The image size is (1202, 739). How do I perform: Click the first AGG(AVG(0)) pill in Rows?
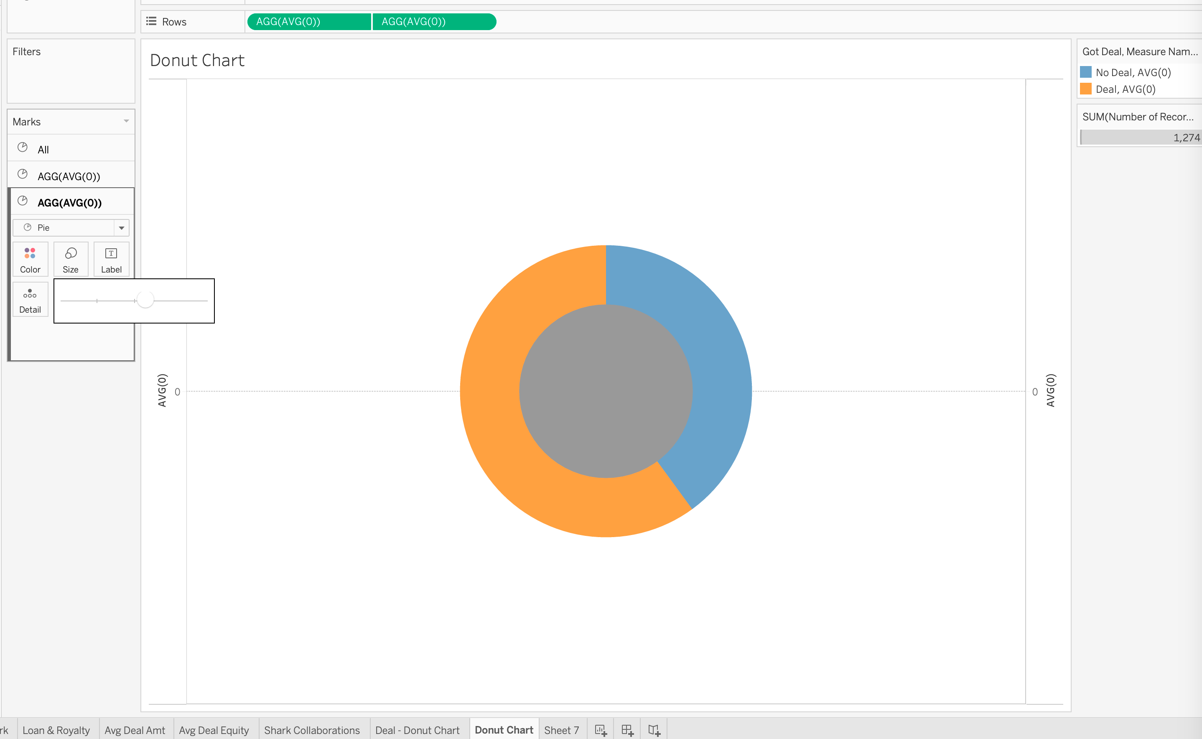click(308, 21)
